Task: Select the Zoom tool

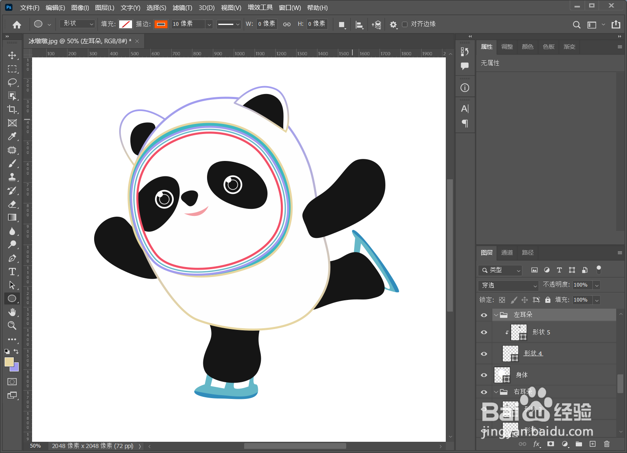Action: pos(12,326)
